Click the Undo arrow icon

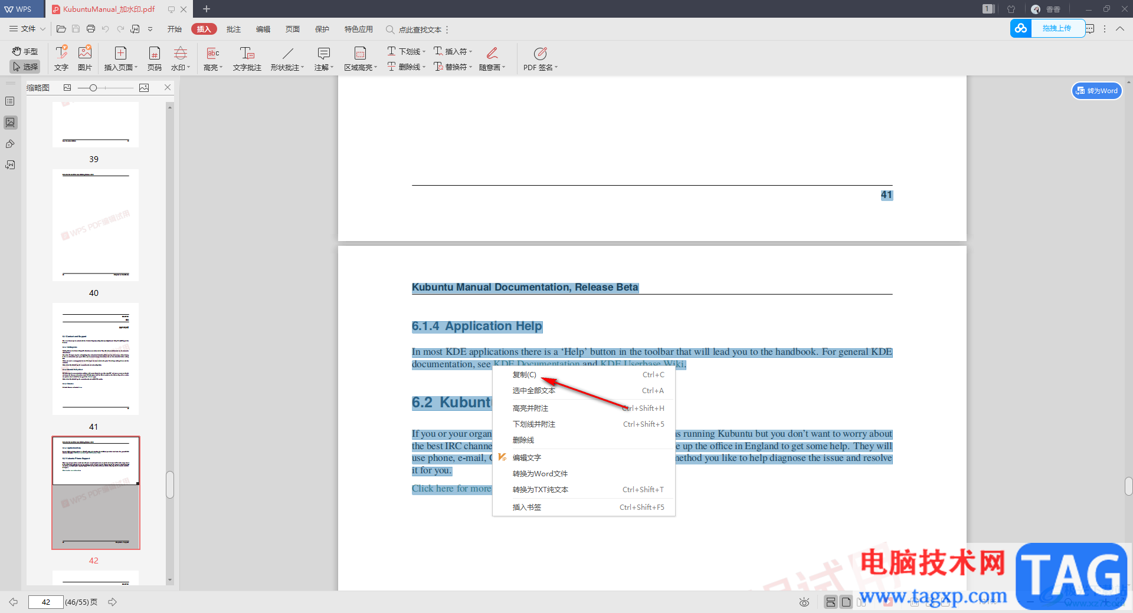coord(106,29)
